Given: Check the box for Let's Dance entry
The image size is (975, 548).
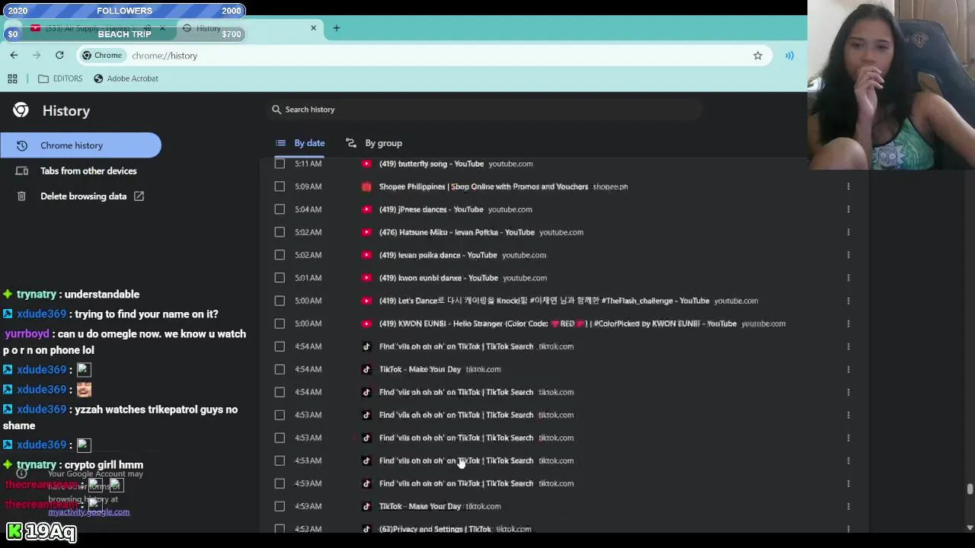Looking at the screenshot, I should 280,301.
